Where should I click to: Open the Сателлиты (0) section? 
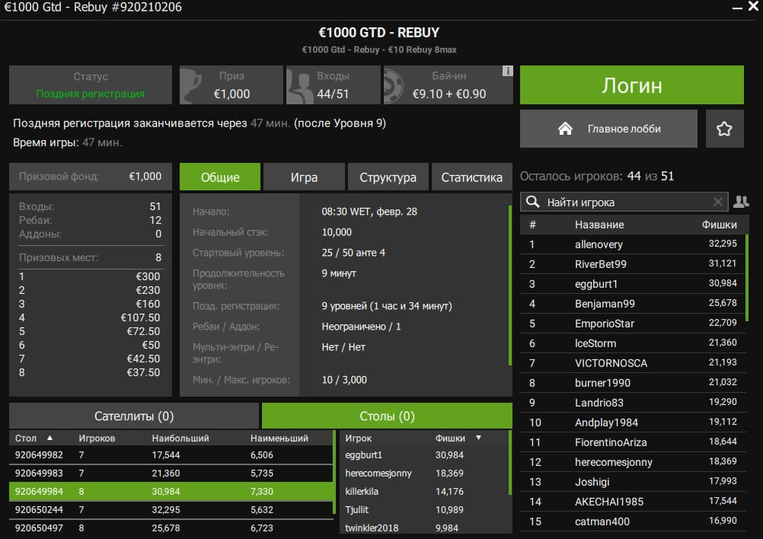click(x=134, y=416)
